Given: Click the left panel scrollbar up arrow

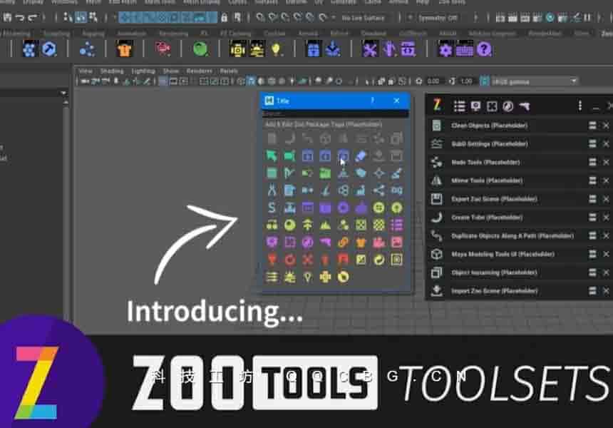Looking at the screenshot, I should pyautogui.click(x=66, y=103).
